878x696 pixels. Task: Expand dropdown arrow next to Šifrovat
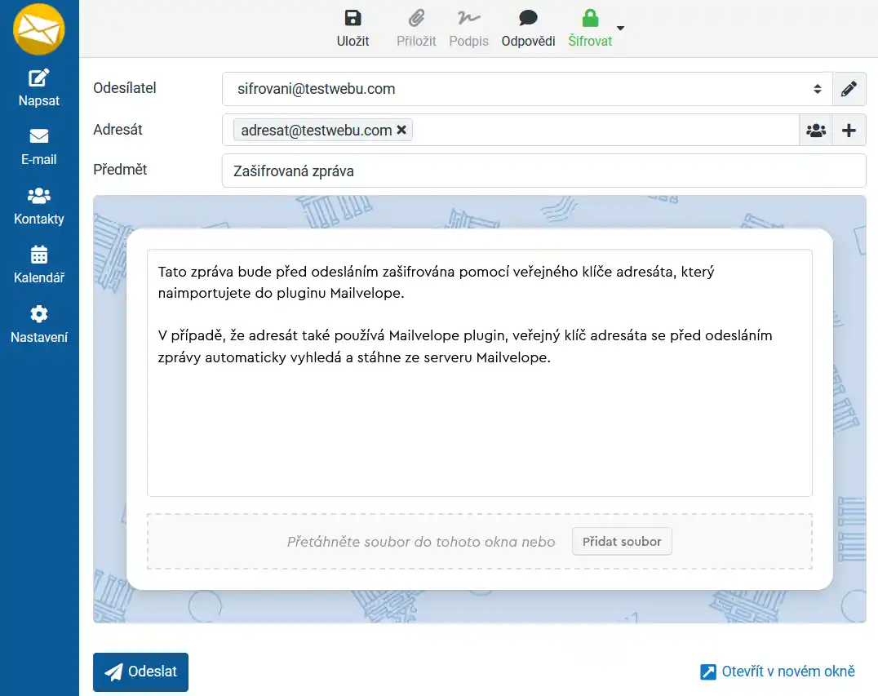(620, 28)
